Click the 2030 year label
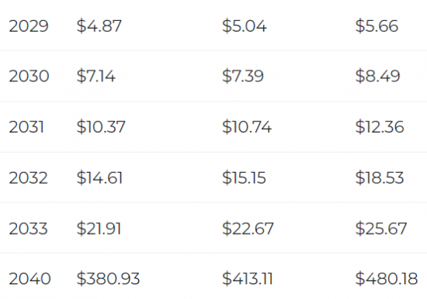This screenshot has height=299, width=427. tap(29, 76)
